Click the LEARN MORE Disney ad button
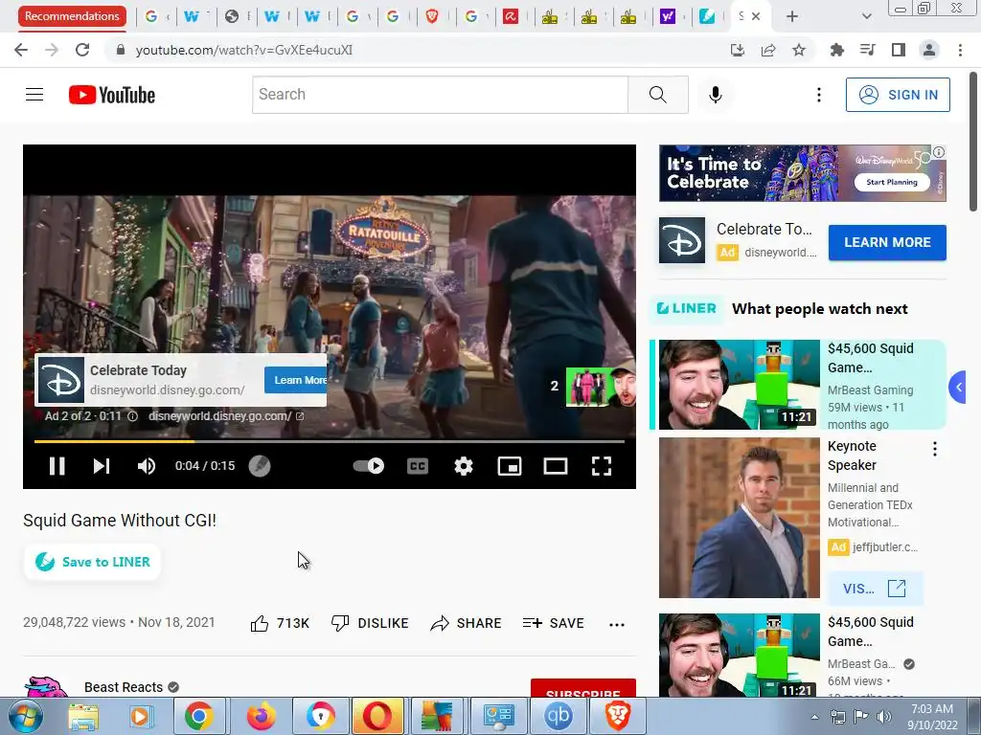The height and width of the screenshot is (735, 981). pyautogui.click(x=887, y=242)
